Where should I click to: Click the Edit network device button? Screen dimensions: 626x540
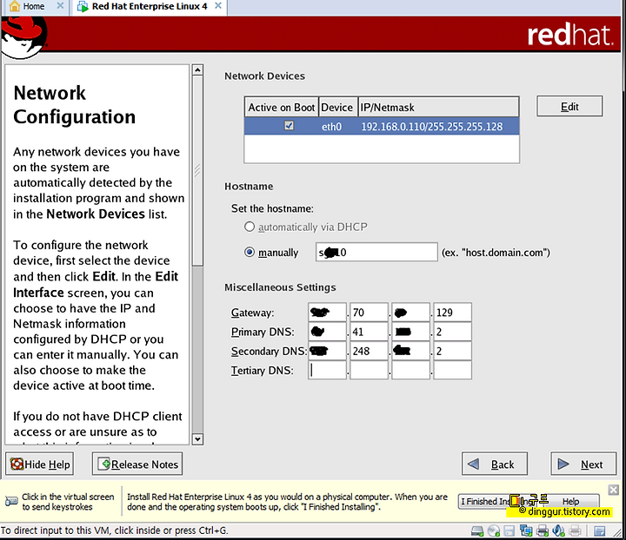point(569,107)
